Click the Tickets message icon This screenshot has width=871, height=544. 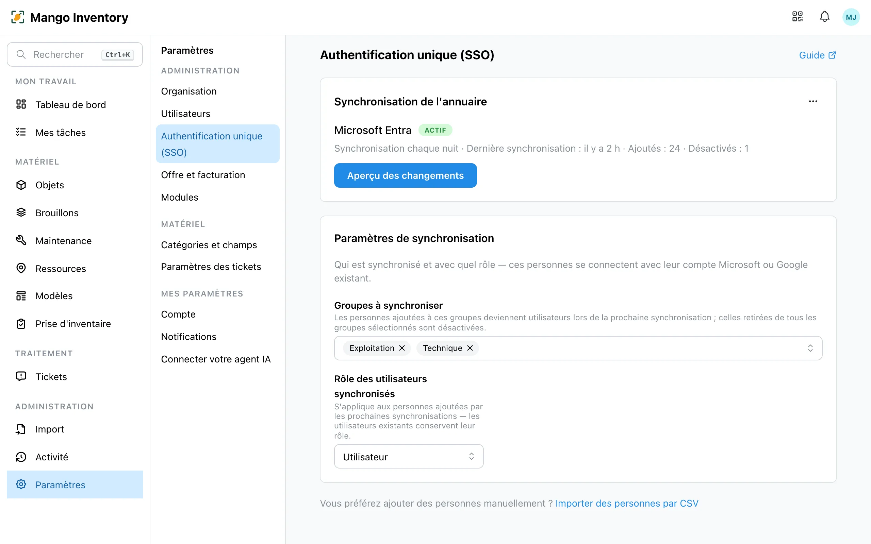[x=21, y=376]
